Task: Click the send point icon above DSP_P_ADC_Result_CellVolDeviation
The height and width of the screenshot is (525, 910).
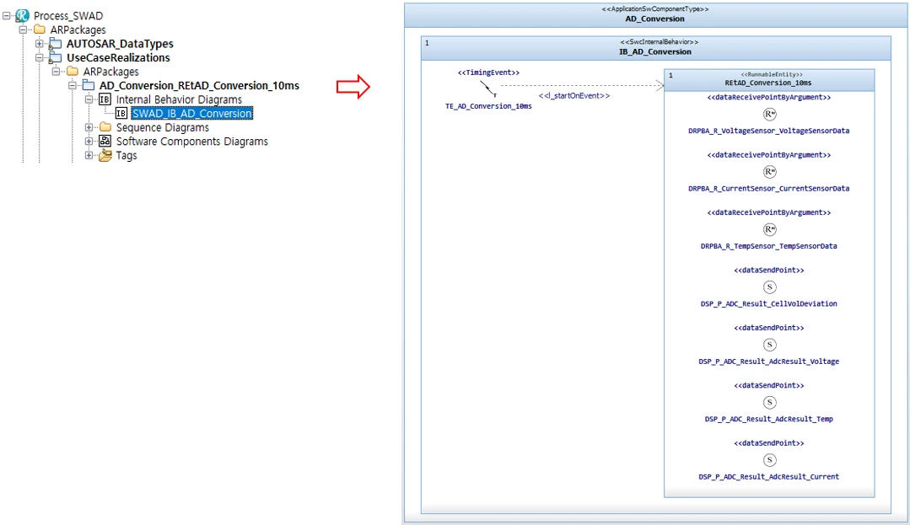Action: (x=769, y=287)
